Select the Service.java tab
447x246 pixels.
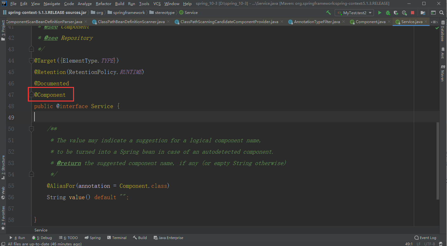click(412, 22)
